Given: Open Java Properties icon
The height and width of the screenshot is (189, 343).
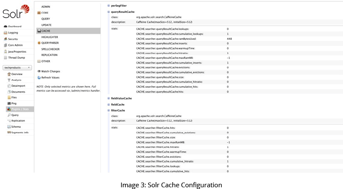Looking at the screenshot, I should pyautogui.click(x=6, y=51).
